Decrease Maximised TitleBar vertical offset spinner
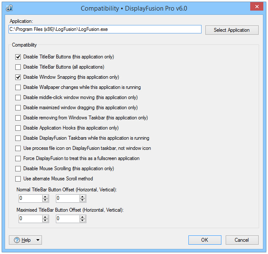The height and width of the screenshot is (254, 268). (83, 221)
